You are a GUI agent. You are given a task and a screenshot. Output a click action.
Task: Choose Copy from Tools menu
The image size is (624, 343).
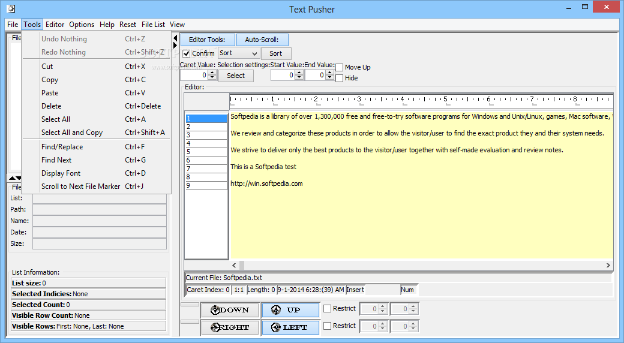(97, 80)
